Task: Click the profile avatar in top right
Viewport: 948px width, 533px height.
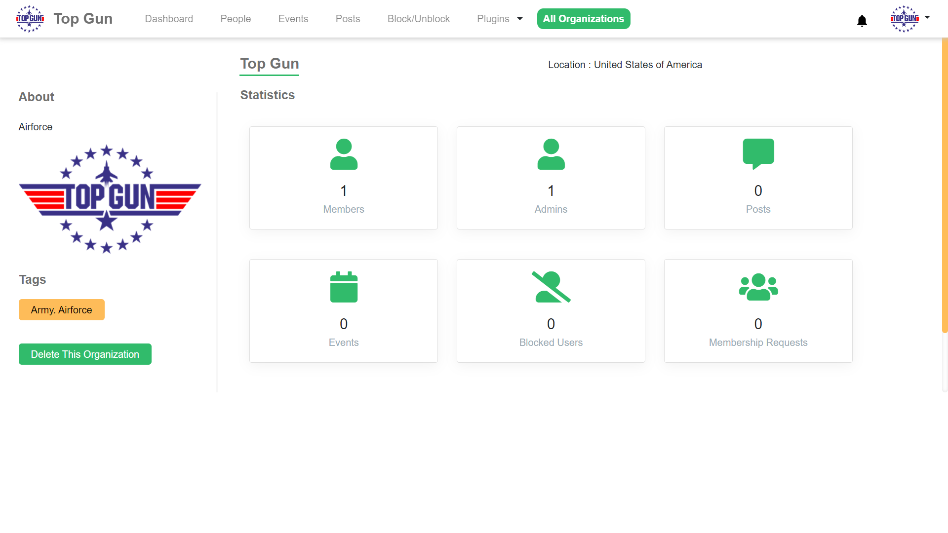Action: point(905,19)
